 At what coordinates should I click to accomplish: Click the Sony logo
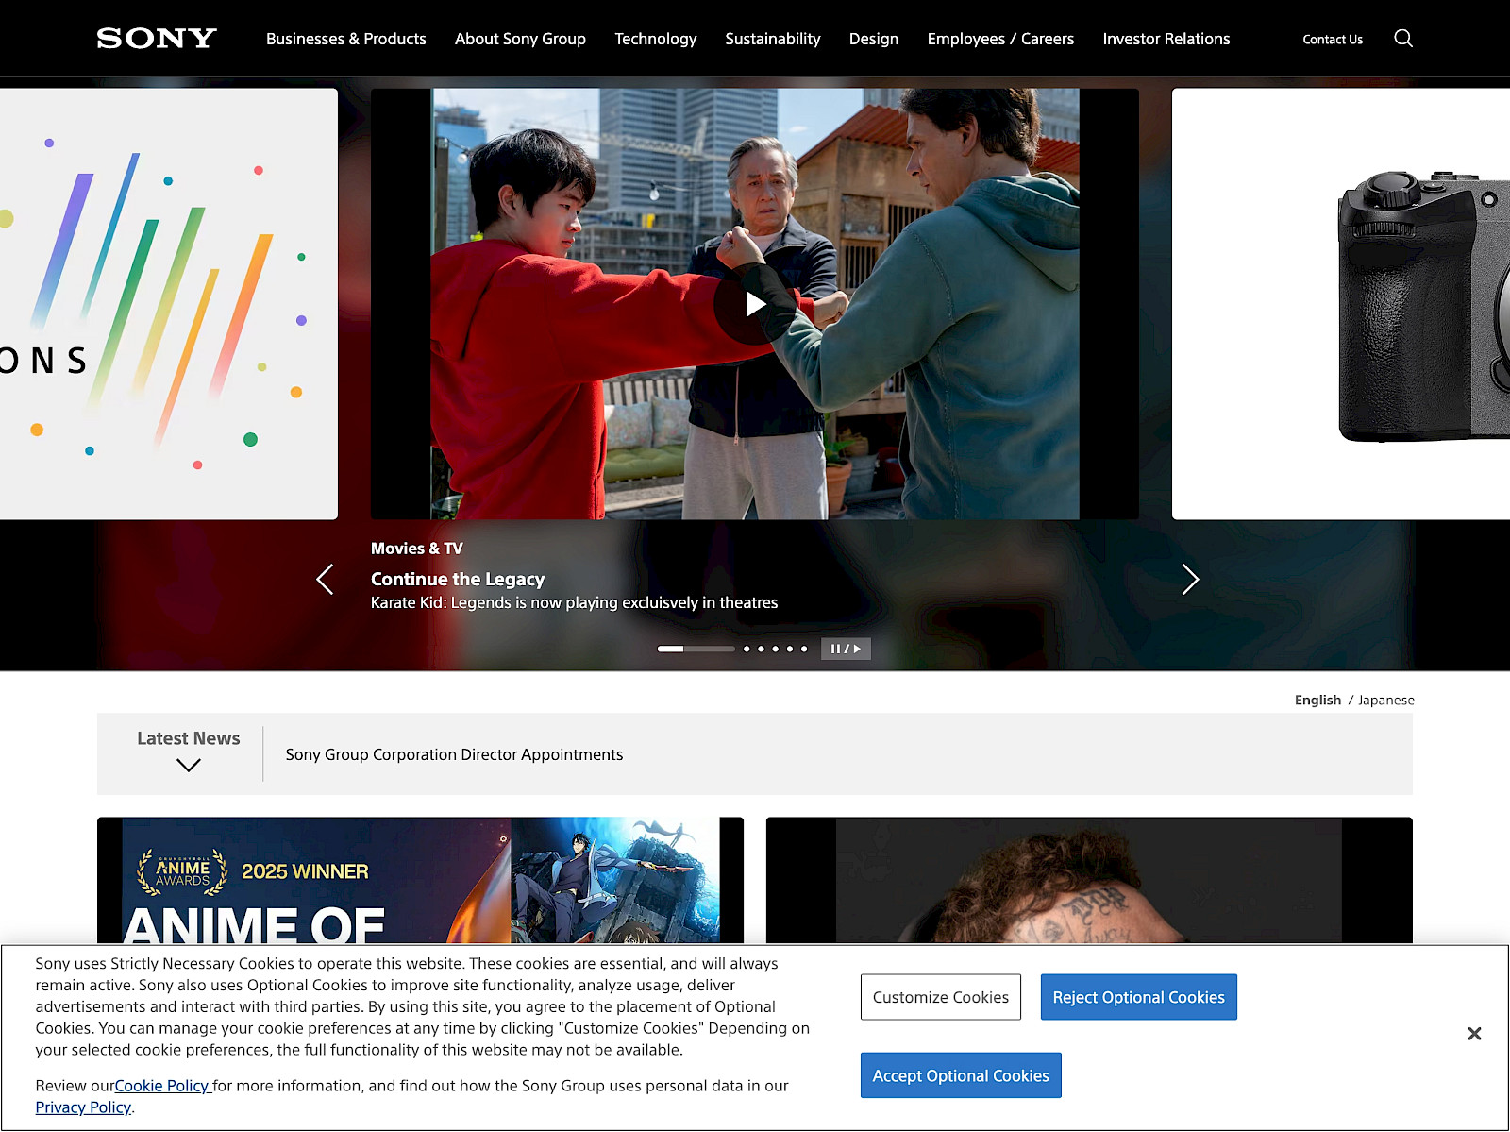click(x=155, y=38)
